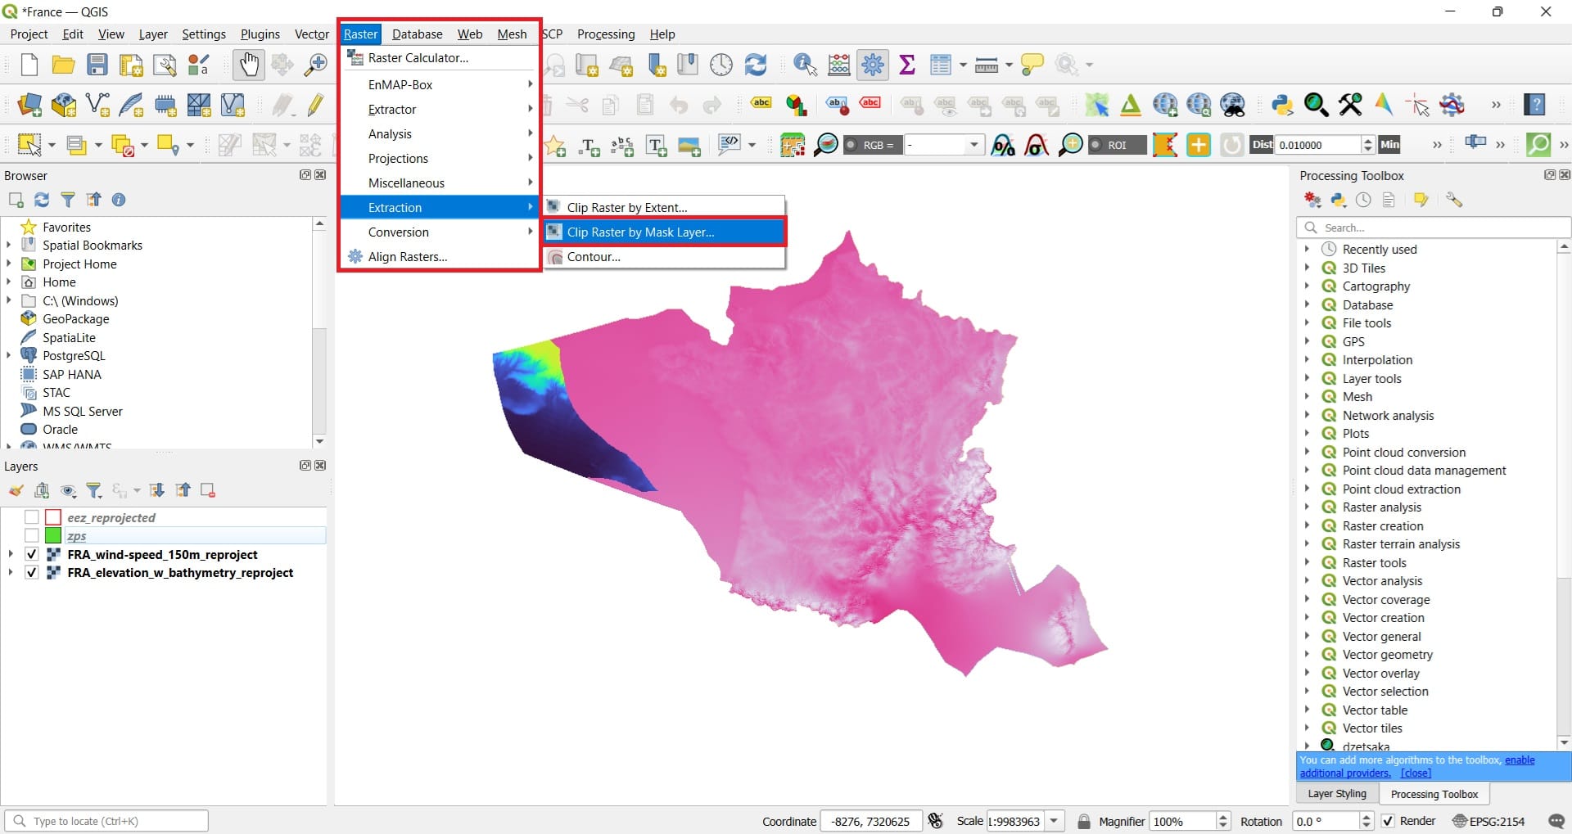1572x834 pixels.
Task: Select the Pan Map hand tool
Action: click(x=248, y=65)
